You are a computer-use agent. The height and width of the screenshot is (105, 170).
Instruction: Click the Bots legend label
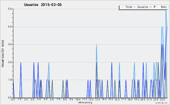coord(163,7)
